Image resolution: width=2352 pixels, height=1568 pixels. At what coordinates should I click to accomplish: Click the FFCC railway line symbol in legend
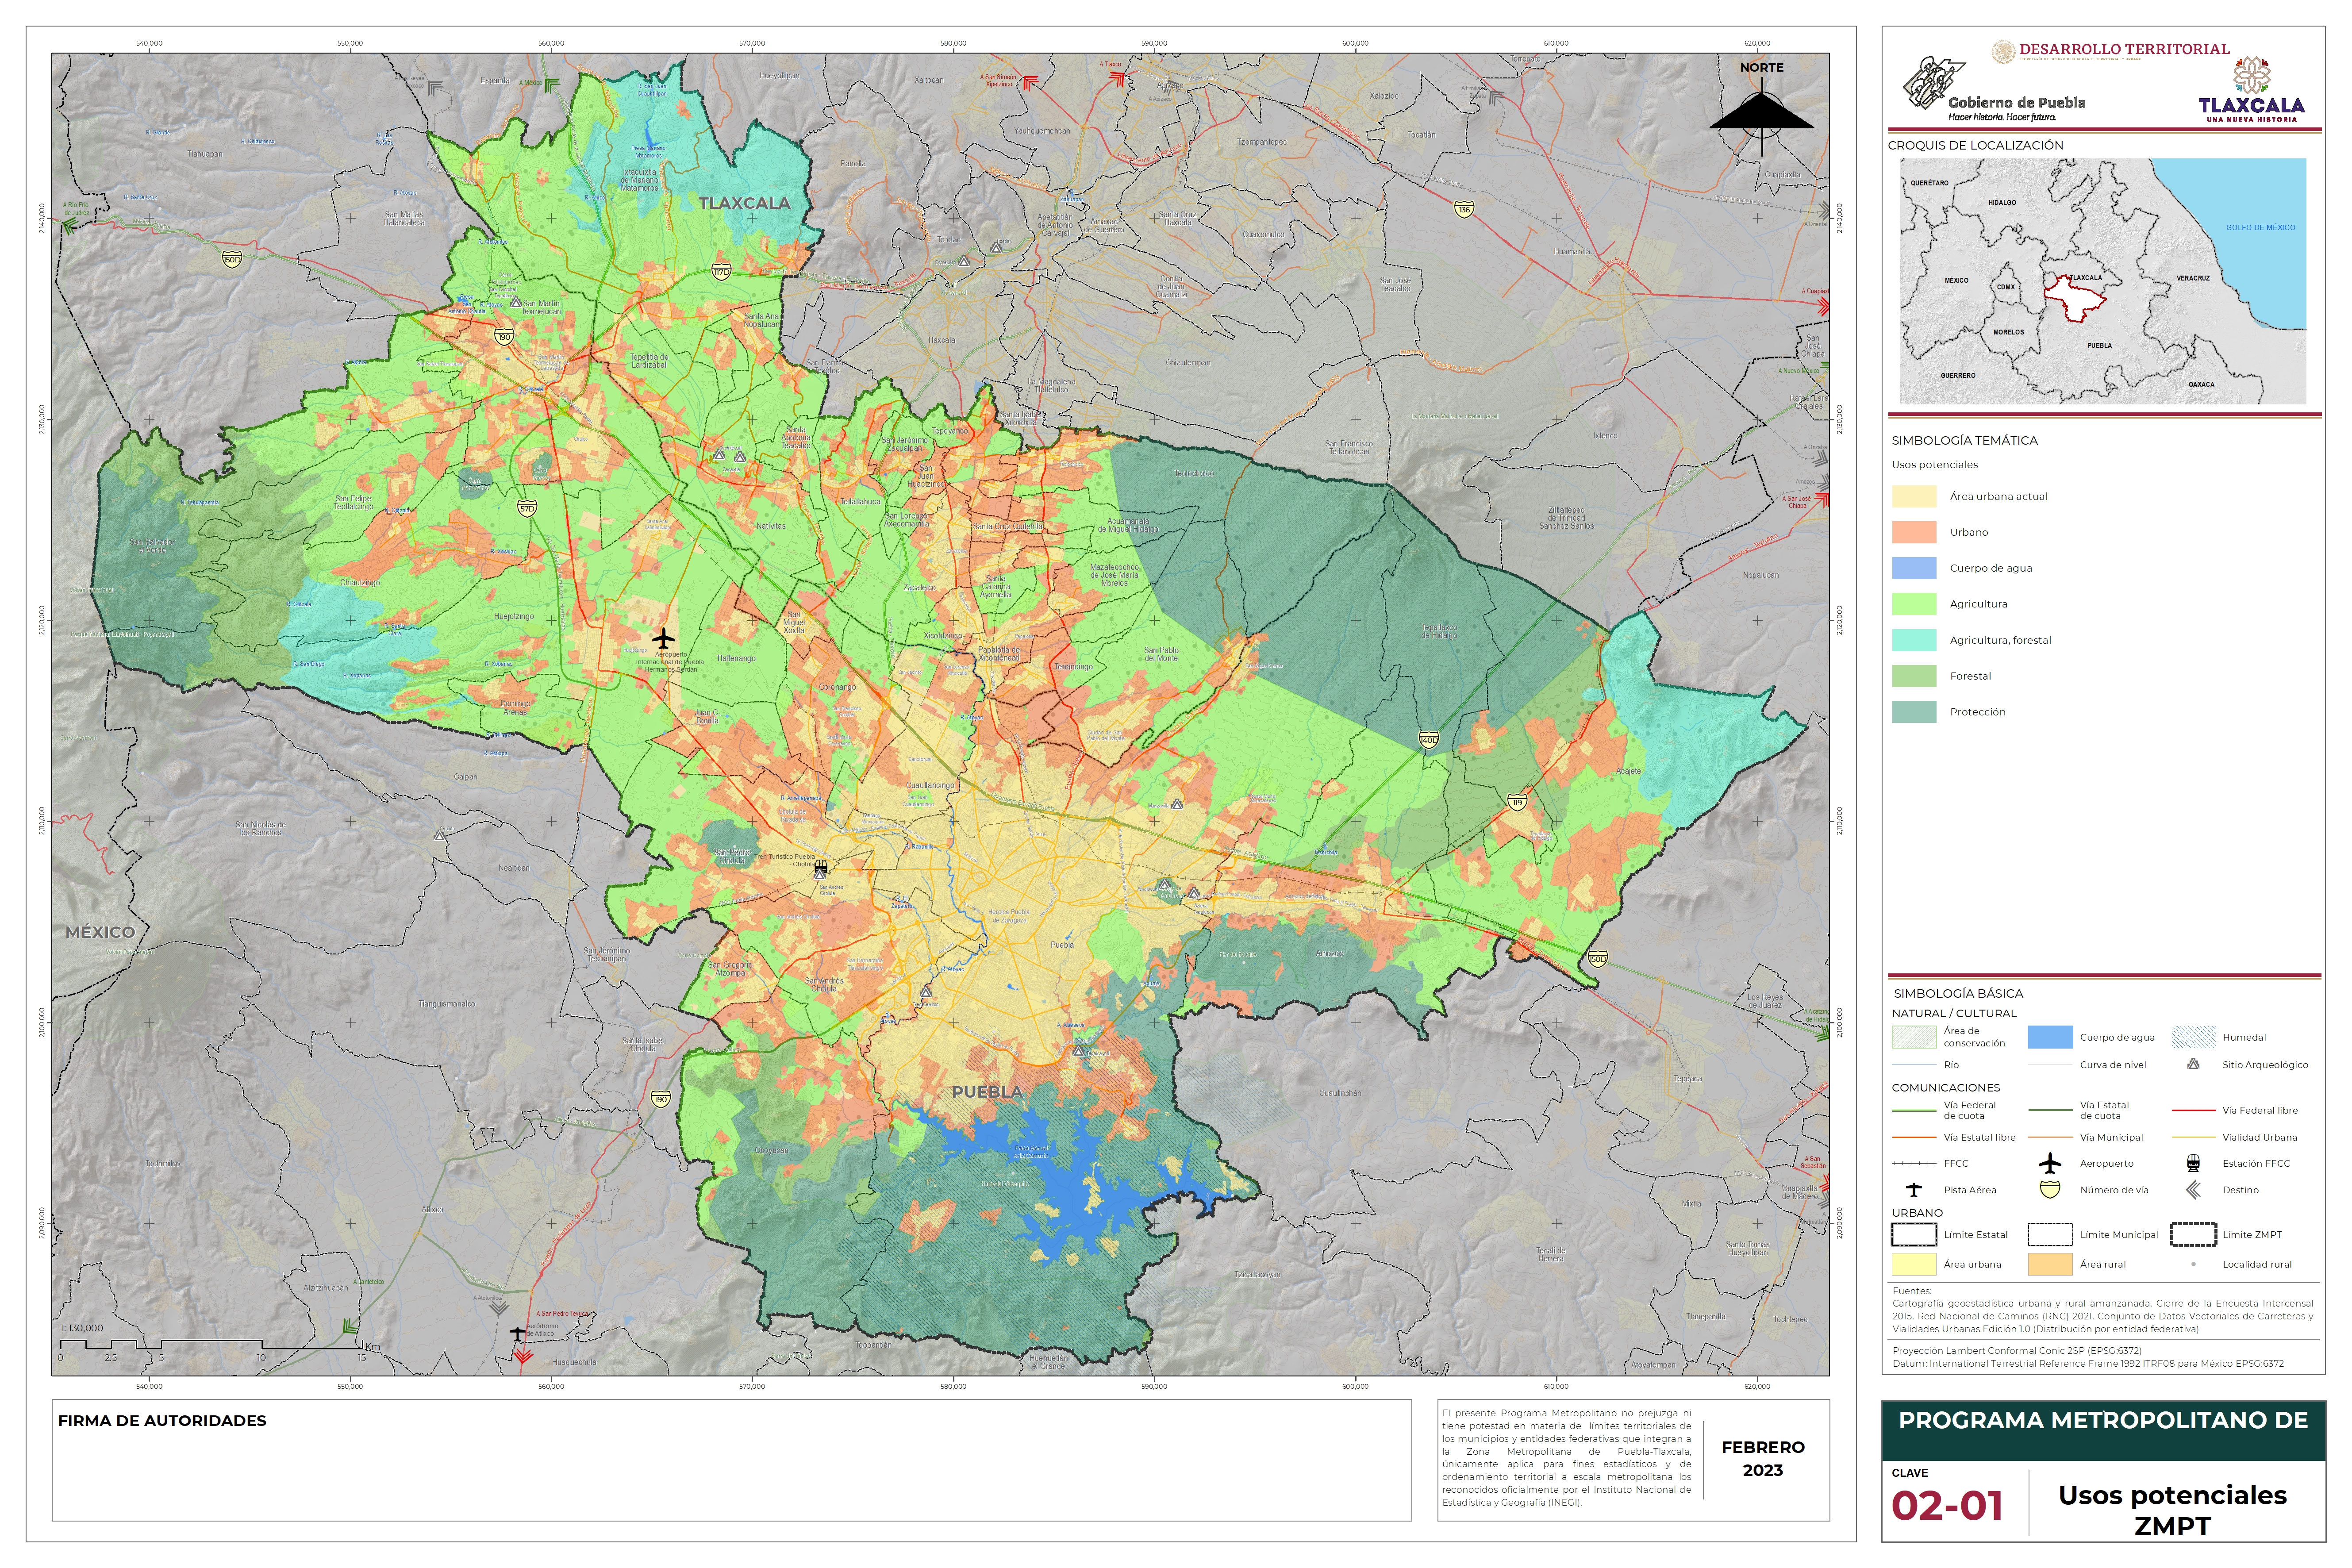coord(1914,1164)
